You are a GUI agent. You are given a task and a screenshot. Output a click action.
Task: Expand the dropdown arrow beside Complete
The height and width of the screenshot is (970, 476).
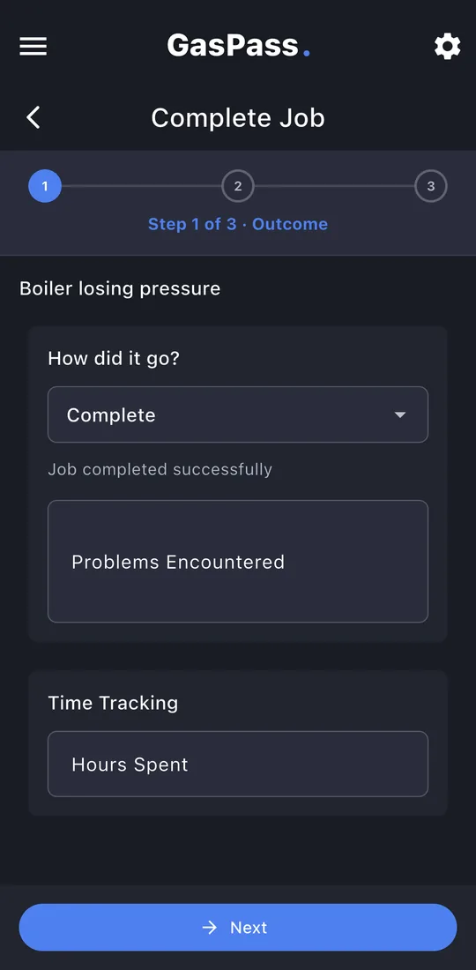(400, 414)
